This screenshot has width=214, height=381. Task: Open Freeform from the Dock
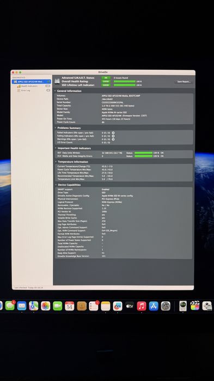click(118, 306)
